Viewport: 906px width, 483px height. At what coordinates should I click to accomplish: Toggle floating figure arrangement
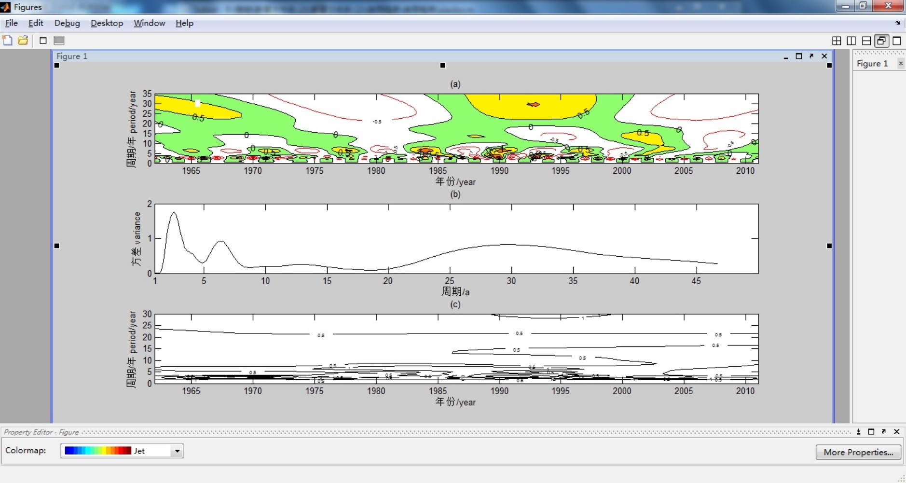(x=881, y=41)
